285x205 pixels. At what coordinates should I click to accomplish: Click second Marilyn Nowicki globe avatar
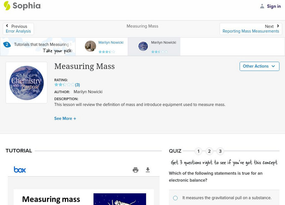point(143,46)
